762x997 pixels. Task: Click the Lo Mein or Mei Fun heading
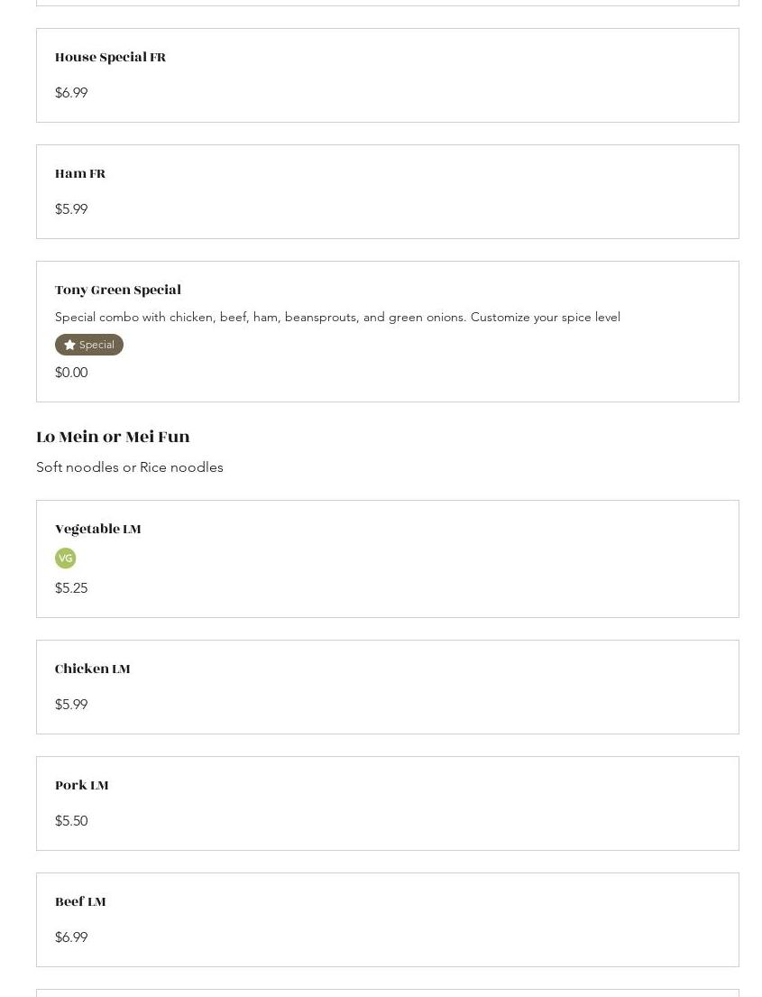[113, 437]
